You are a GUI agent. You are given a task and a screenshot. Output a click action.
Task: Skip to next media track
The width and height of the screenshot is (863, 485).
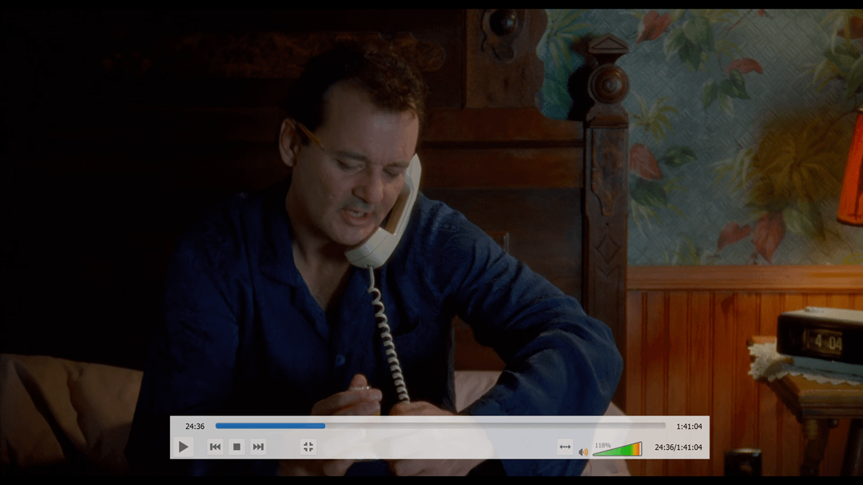(258, 447)
